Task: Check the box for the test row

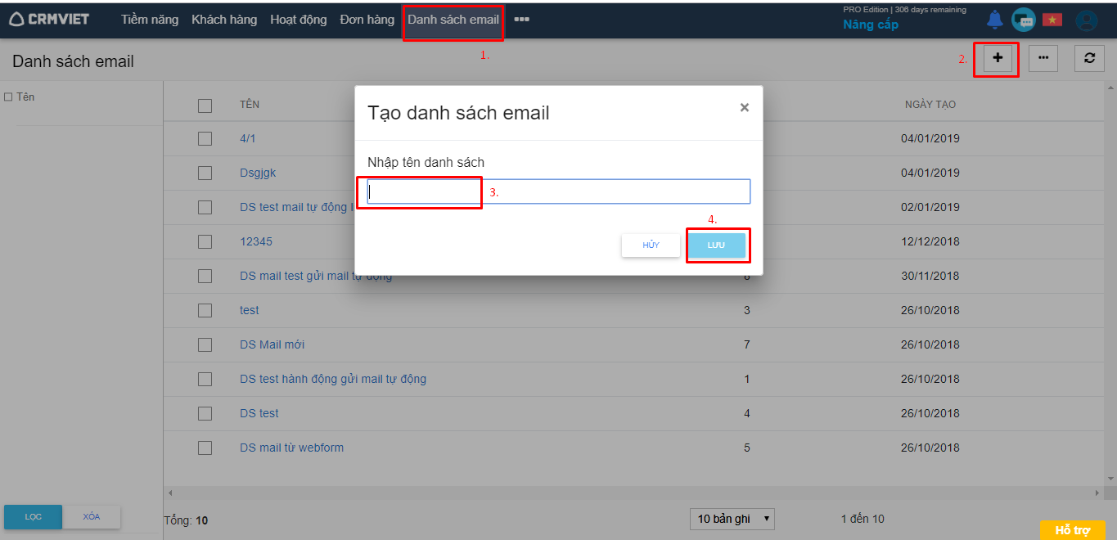Action: [205, 311]
